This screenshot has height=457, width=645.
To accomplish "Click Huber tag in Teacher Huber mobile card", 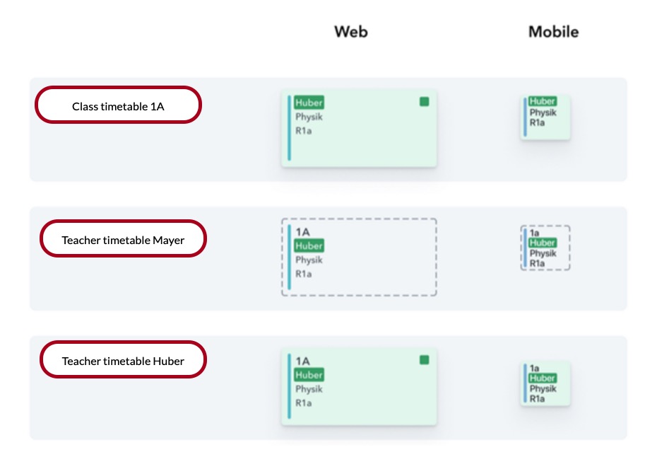I will pyautogui.click(x=543, y=378).
